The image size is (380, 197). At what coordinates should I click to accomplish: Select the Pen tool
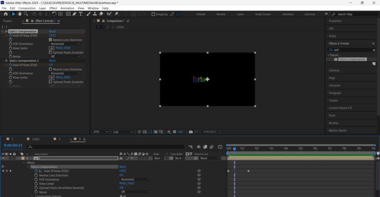pyautogui.click(x=74, y=14)
